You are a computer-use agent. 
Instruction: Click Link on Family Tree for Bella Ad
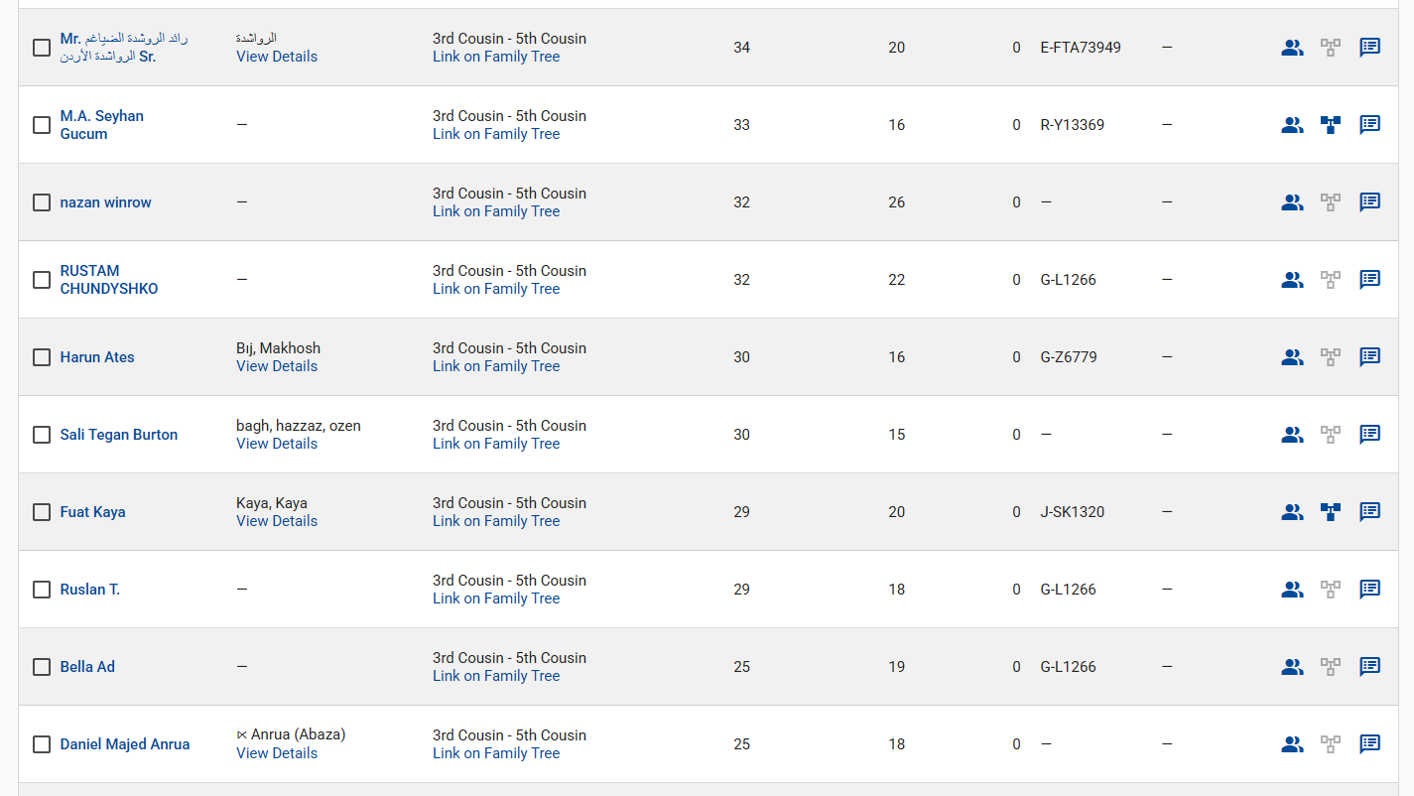click(496, 676)
